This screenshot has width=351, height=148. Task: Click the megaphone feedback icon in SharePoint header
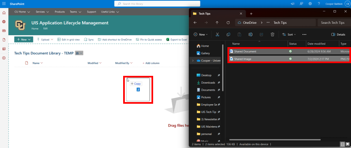[292, 4]
